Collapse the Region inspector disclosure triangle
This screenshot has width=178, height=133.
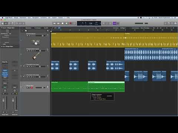2,28
